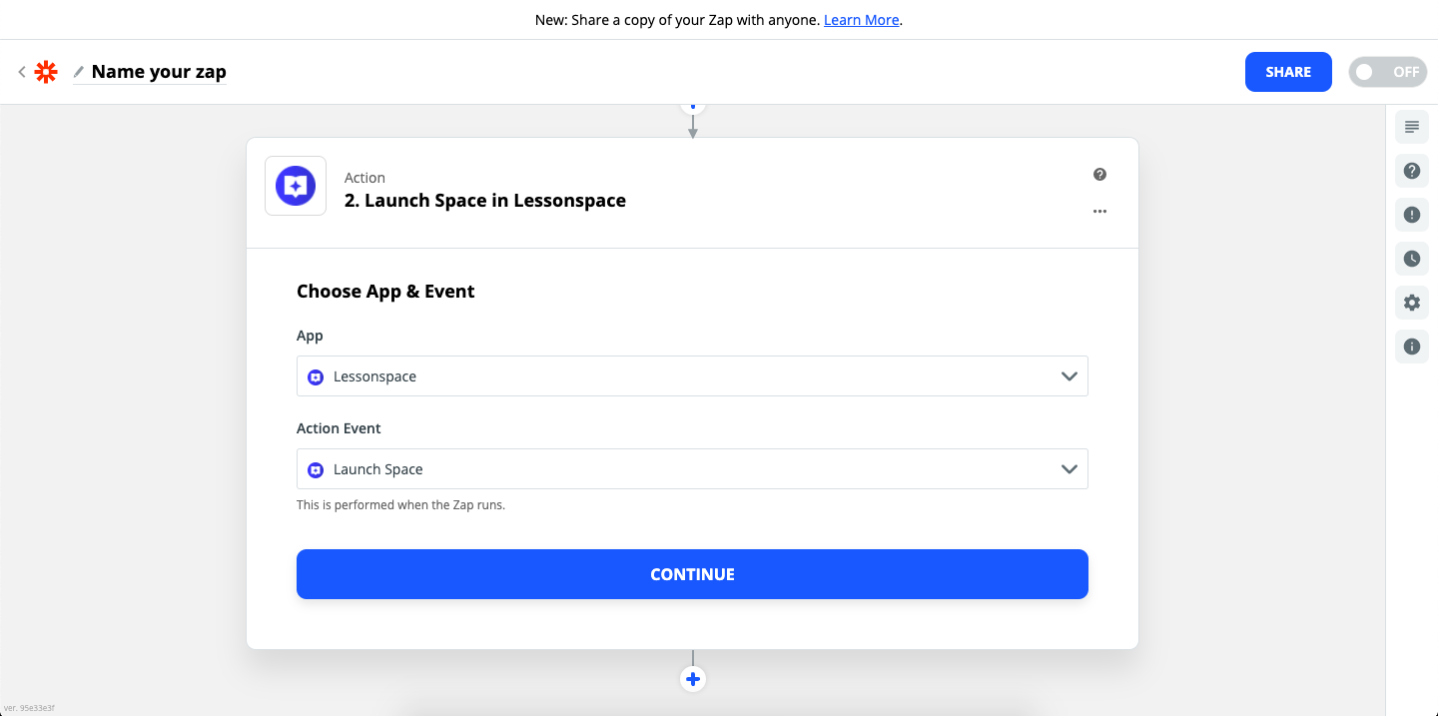Image resolution: width=1438 pixels, height=716 pixels.
Task: Open the Zap settings gear icon
Action: [x=1412, y=303]
